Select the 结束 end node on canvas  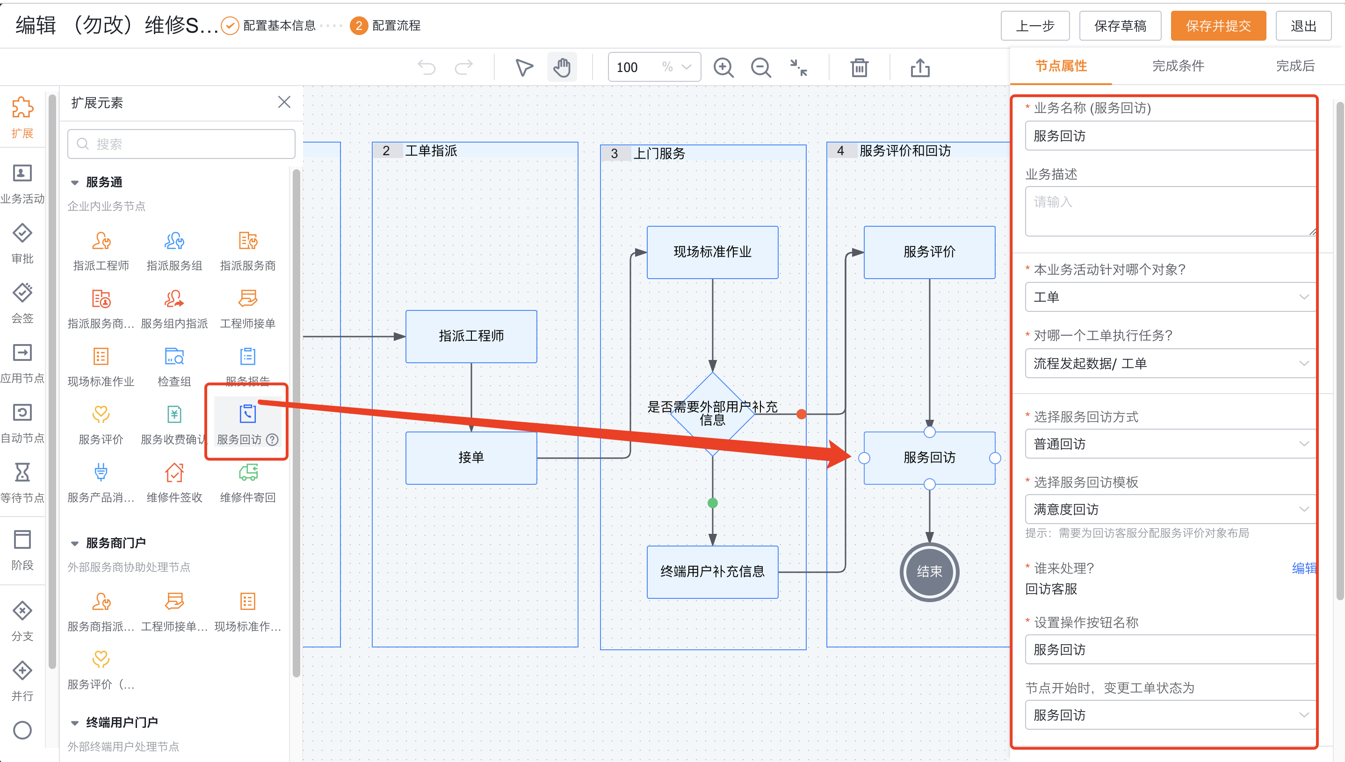click(x=929, y=572)
